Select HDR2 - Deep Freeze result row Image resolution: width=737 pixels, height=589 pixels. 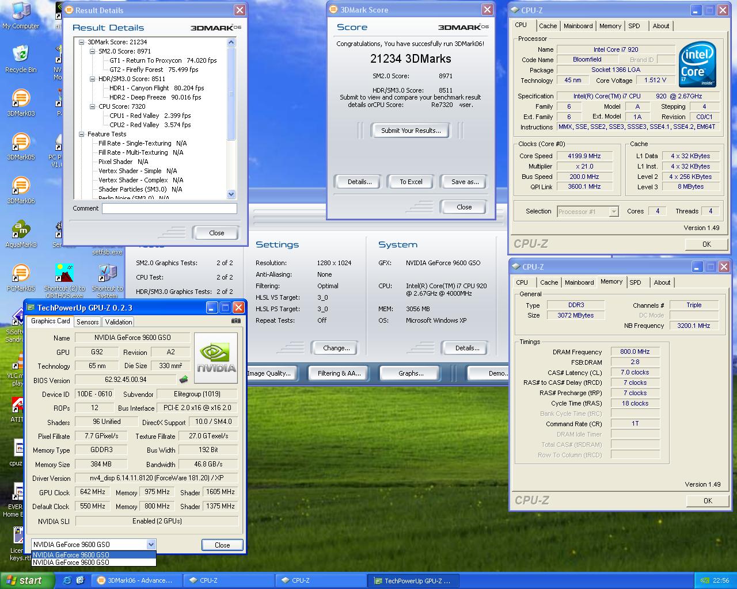[x=155, y=97]
